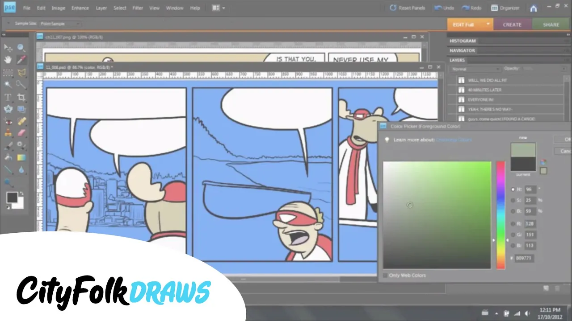Viewport: 572px width, 321px height.
Task: Select the Rectangular Marquee tool
Action: click(x=8, y=72)
